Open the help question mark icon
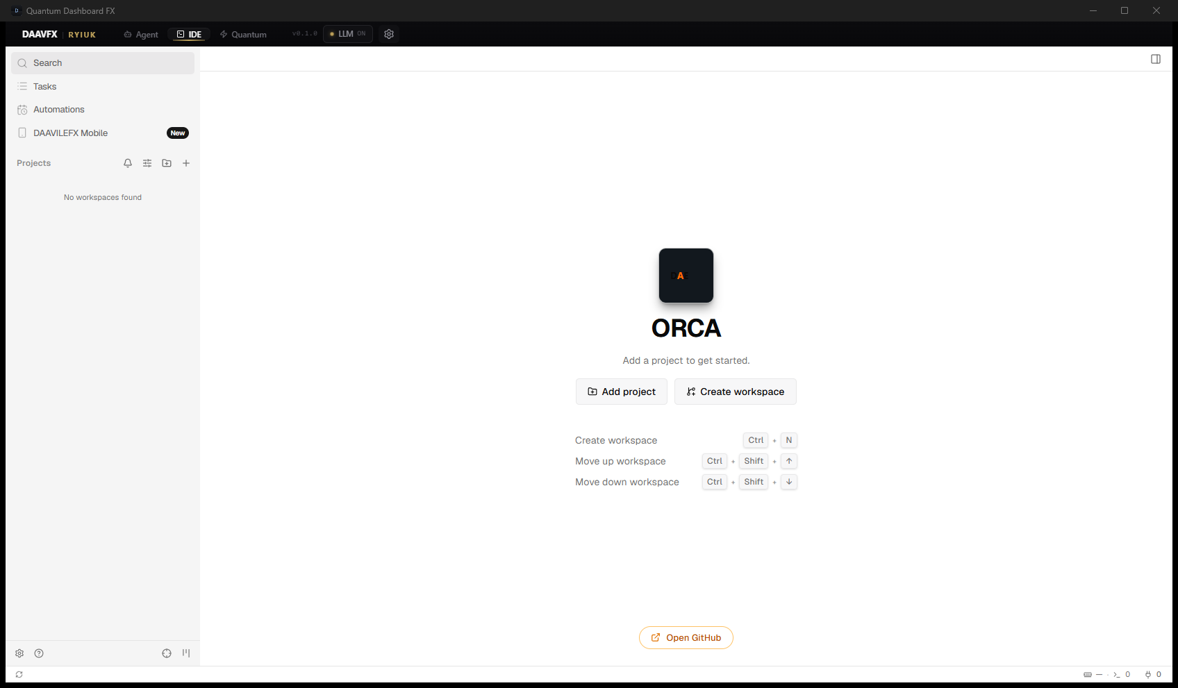This screenshot has width=1178, height=688. (39, 653)
